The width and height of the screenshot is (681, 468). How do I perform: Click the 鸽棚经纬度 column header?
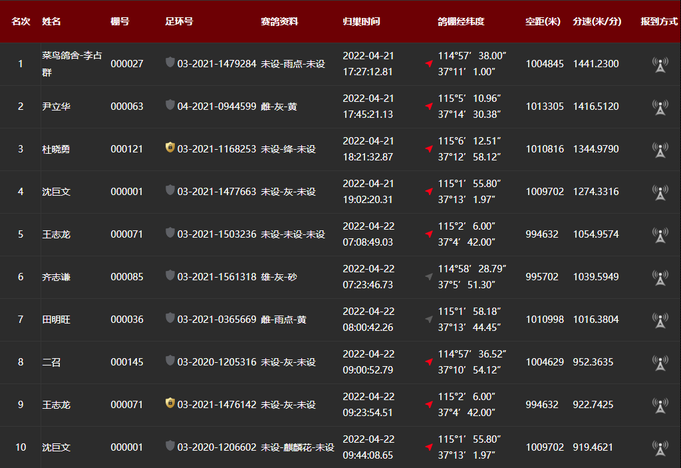(461, 21)
